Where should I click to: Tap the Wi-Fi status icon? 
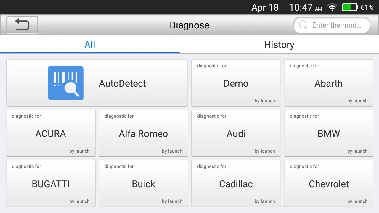coord(332,7)
